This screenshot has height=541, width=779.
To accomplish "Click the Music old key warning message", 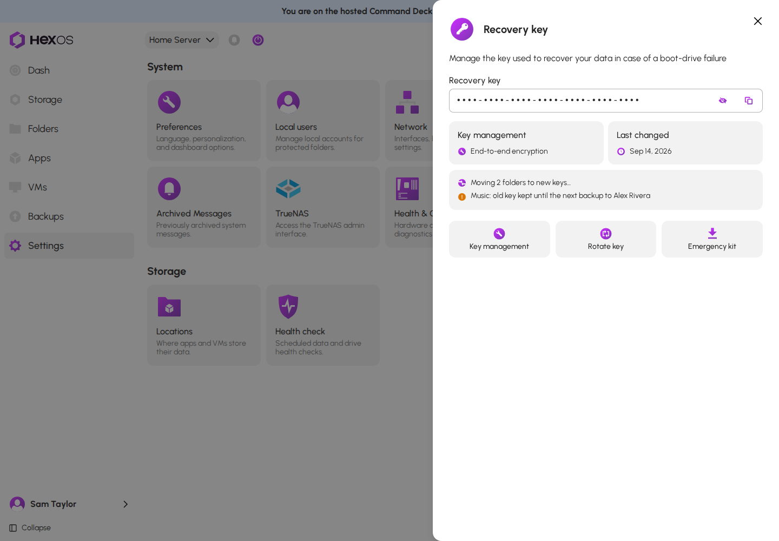I will [x=560, y=196].
